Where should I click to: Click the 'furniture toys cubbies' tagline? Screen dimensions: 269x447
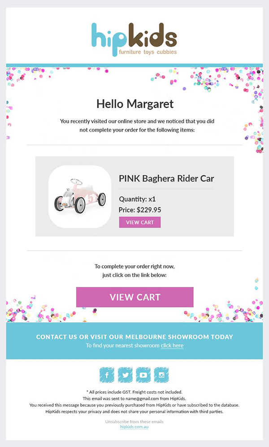(148, 52)
